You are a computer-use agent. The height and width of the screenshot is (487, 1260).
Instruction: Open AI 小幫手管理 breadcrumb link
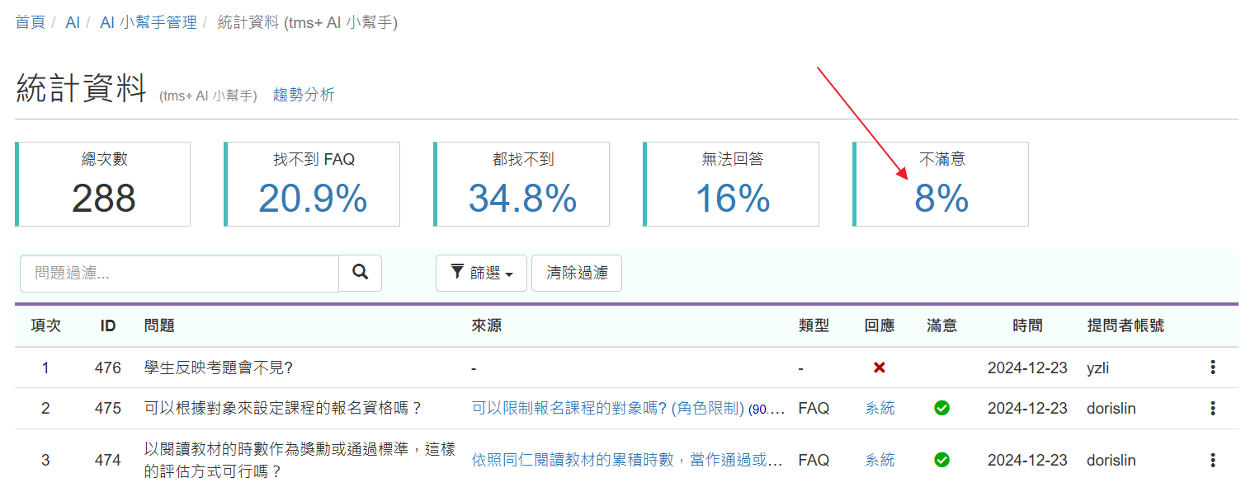(x=149, y=22)
